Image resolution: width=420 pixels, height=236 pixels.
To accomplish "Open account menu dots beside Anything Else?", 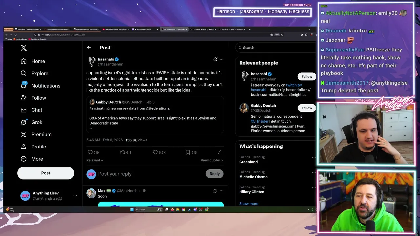I will [75, 196].
